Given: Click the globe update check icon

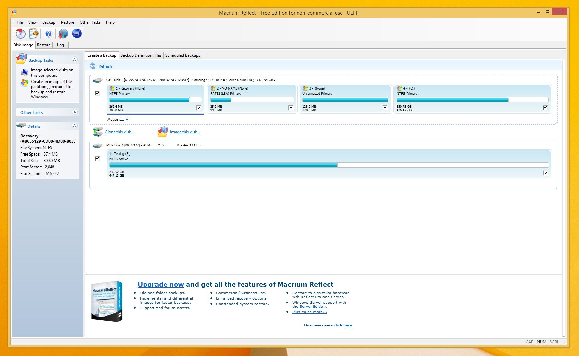Looking at the screenshot, I should pyautogui.click(x=63, y=33).
